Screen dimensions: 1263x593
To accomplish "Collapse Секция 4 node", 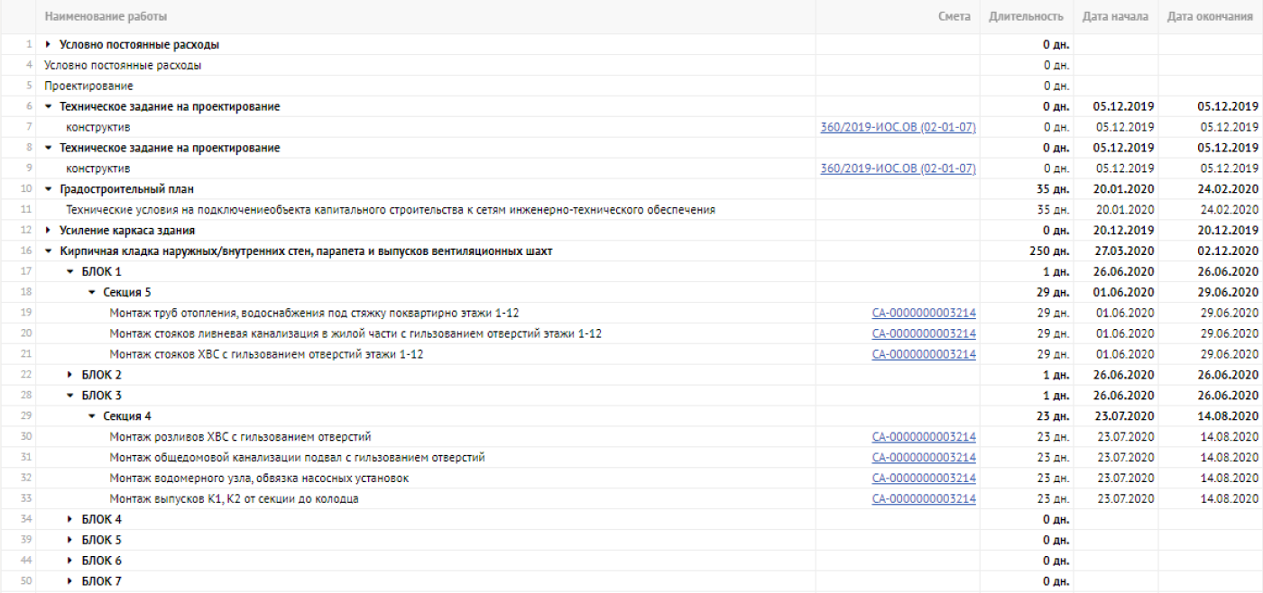I will [92, 416].
